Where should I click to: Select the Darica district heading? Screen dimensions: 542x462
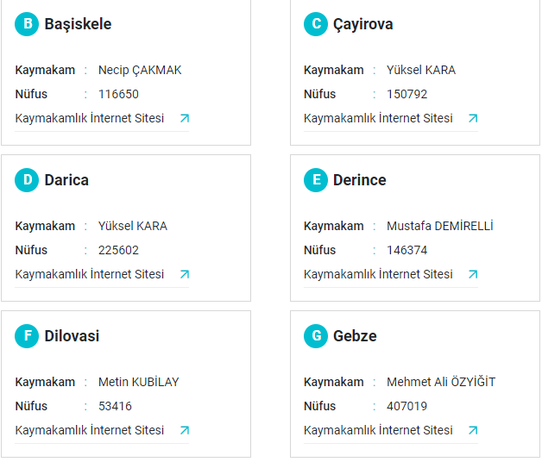coord(66,180)
